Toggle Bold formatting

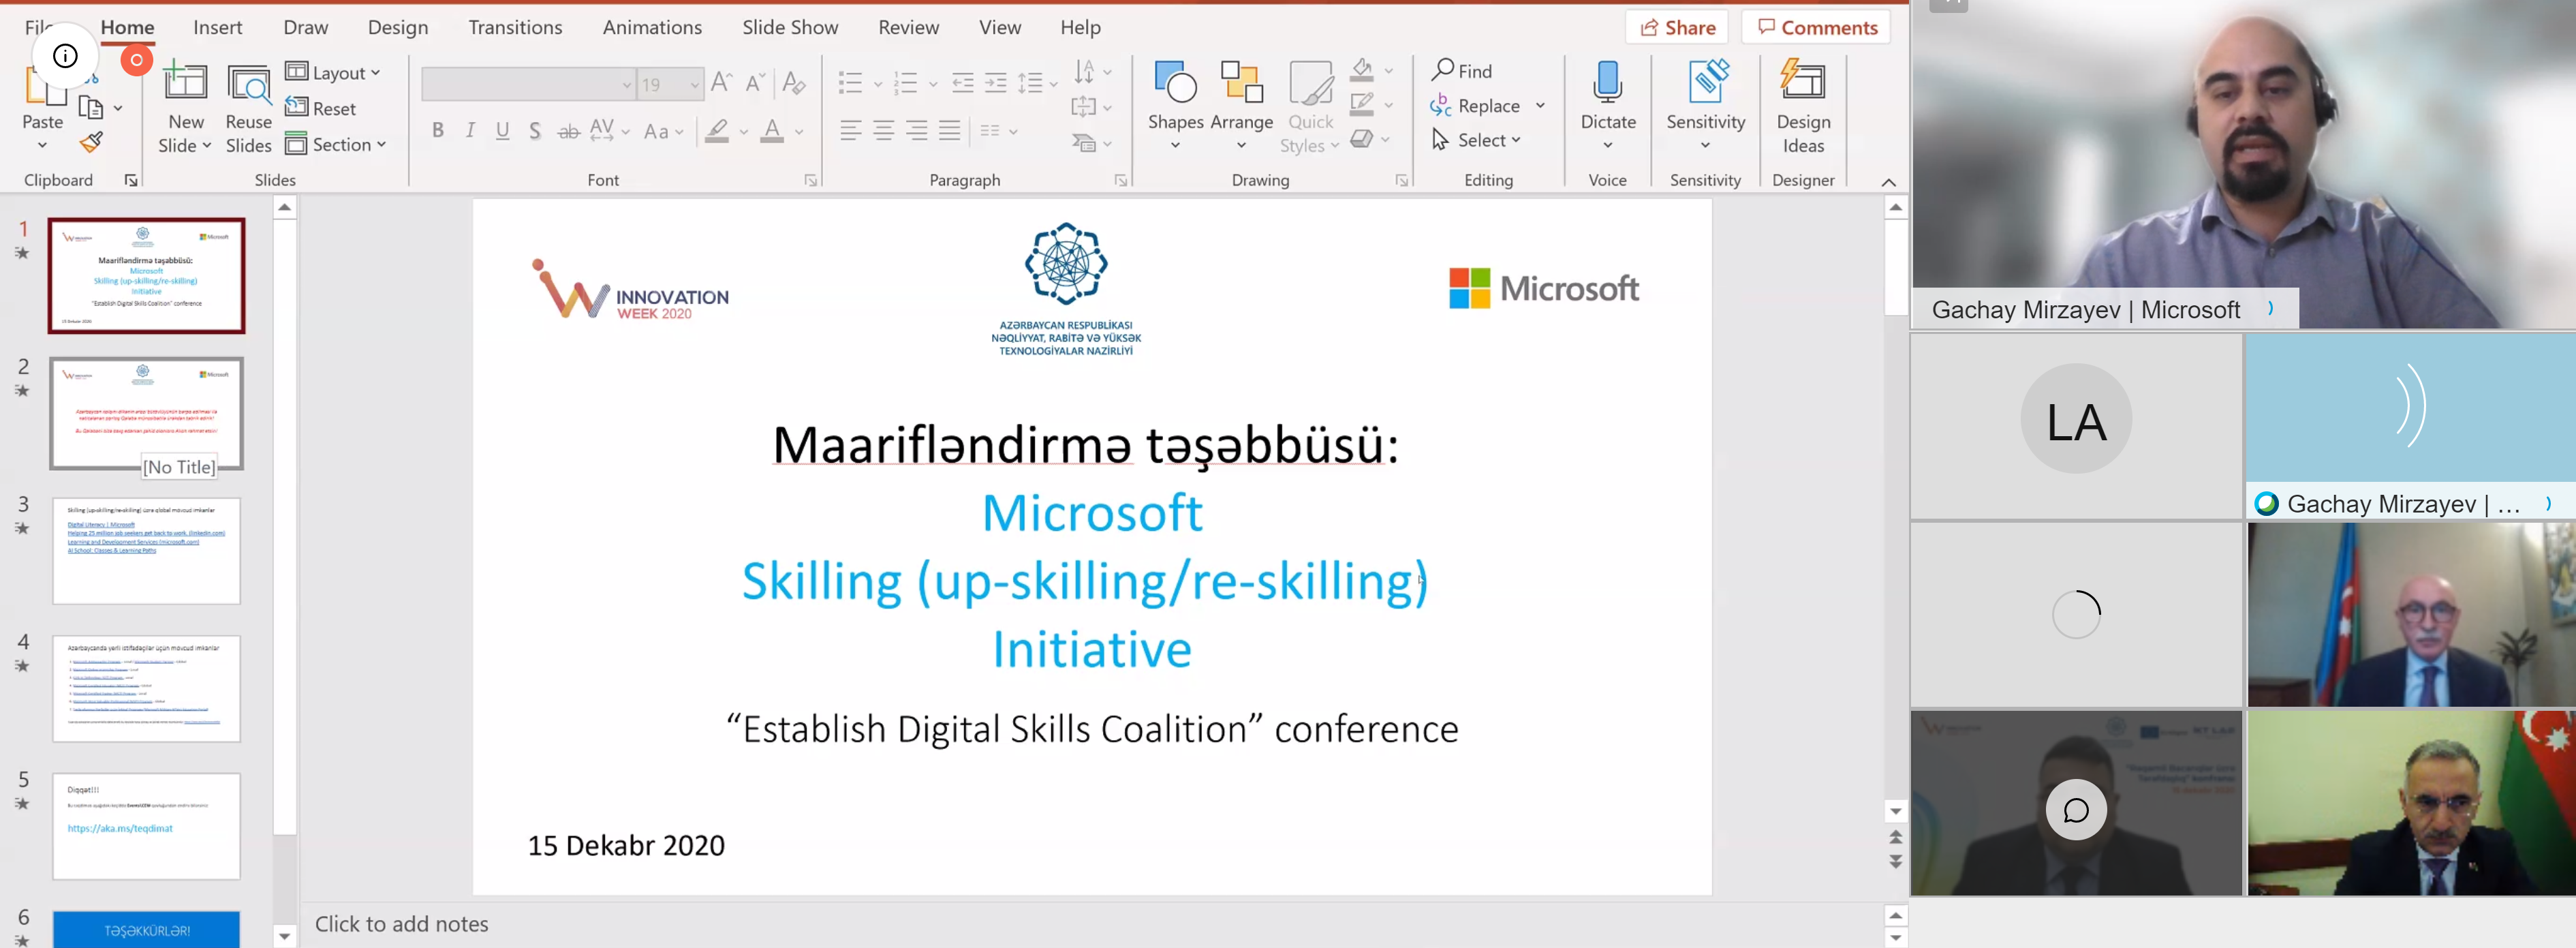(x=437, y=131)
